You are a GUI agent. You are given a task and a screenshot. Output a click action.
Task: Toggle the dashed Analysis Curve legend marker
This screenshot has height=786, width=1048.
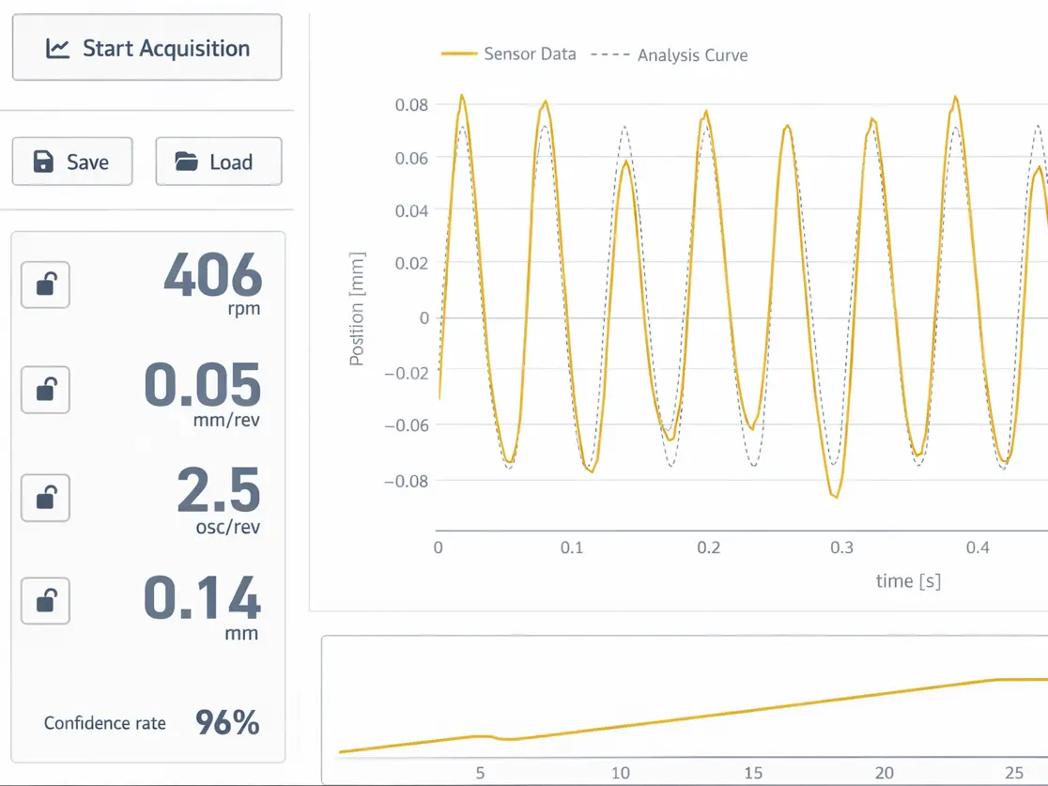pos(609,55)
